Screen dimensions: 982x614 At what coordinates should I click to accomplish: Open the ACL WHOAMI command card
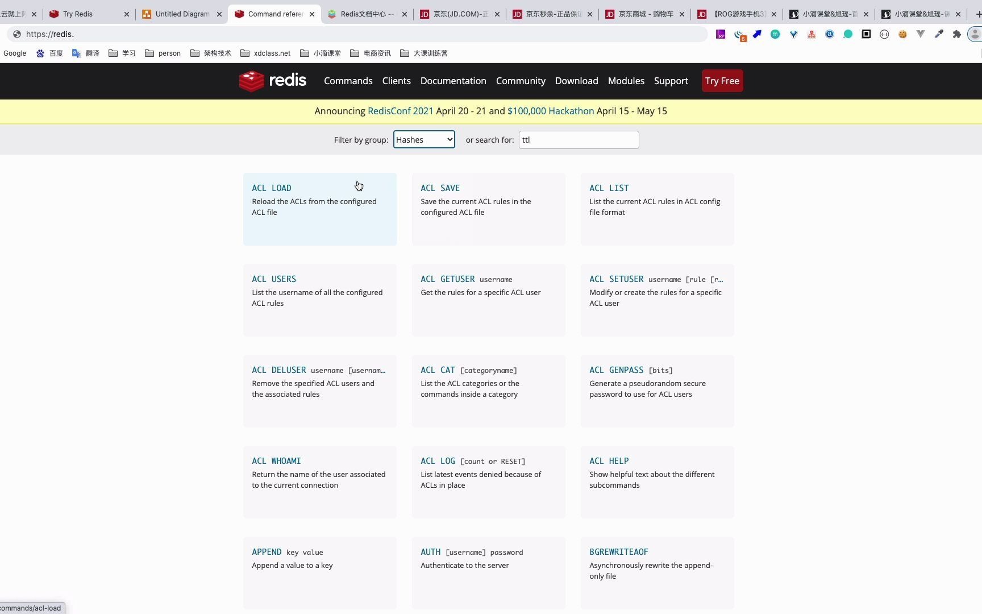[x=320, y=482]
